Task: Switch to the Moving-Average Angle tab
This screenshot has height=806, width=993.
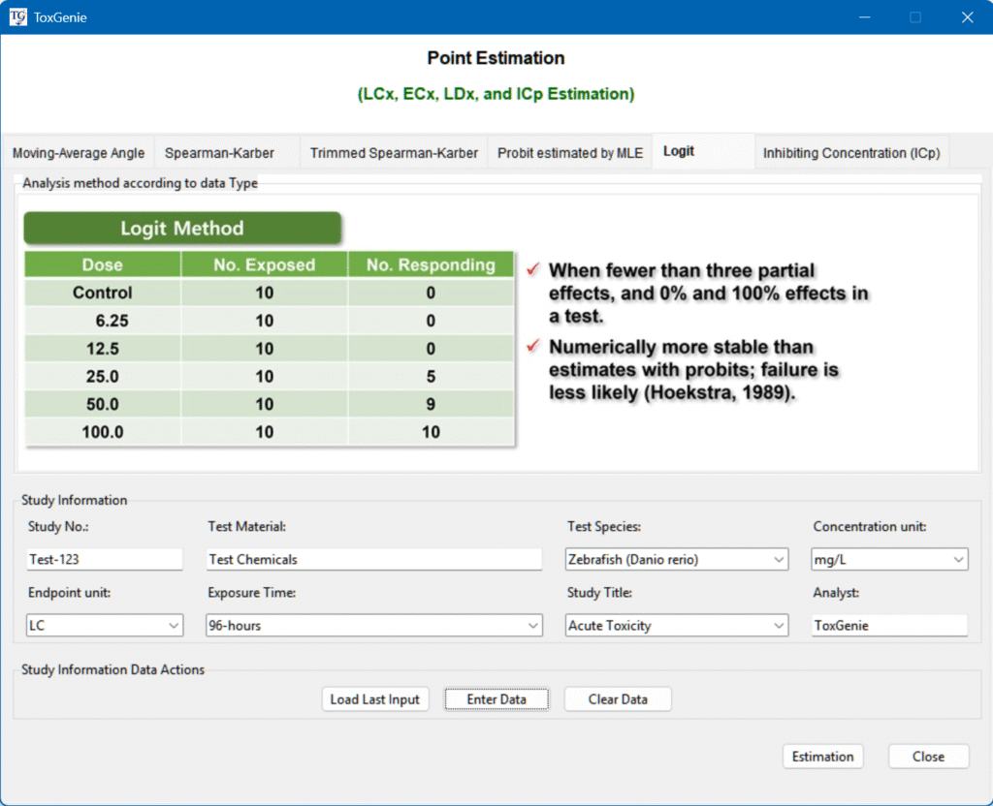Action: point(79,153)
